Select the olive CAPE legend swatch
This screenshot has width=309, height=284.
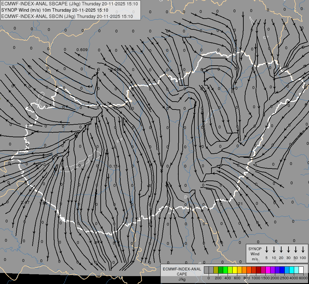[216, 270]
